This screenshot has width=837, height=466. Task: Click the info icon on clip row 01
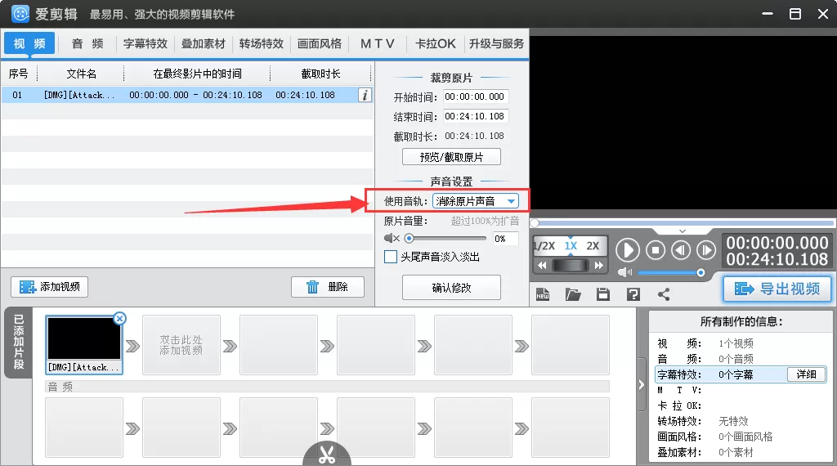click(x=365, y=95)
